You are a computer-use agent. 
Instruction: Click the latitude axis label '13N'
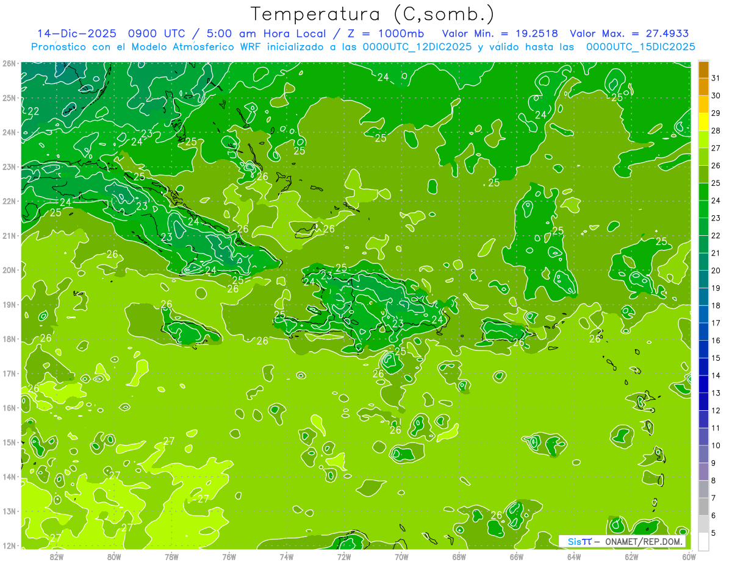click(9, 511)
